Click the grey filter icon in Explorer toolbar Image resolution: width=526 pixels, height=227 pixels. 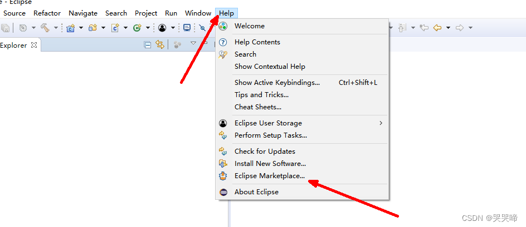click(177, 45)
